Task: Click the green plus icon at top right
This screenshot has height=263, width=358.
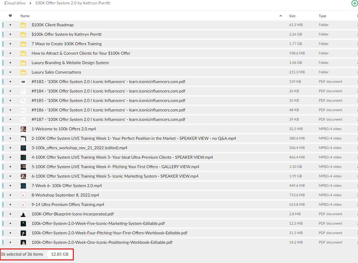Action: pyautogui.click(x=354, y=3)
